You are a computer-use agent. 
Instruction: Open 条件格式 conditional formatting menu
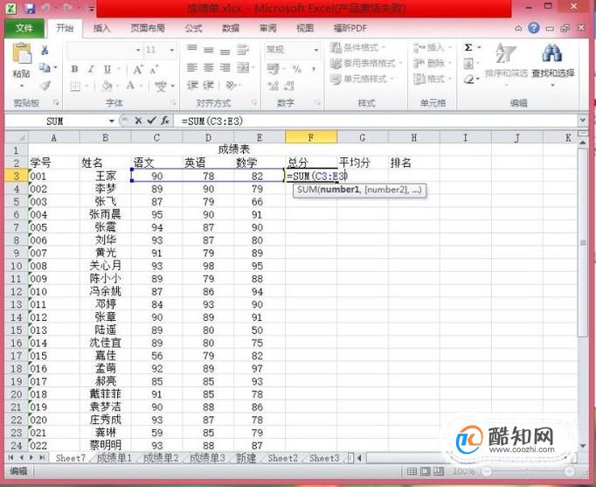pos(357,47)
